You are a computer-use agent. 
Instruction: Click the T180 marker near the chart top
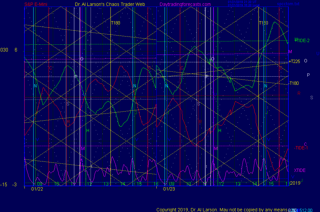(116, 23)
